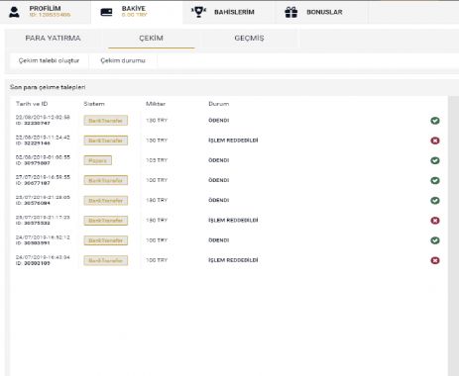Click green check icon of 27/07/2019 row

point(435,180)
